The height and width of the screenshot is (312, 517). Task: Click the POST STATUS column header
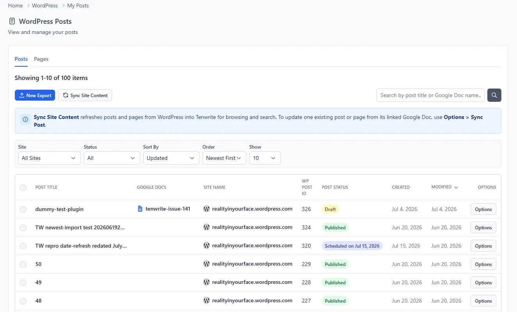(335, 187)
